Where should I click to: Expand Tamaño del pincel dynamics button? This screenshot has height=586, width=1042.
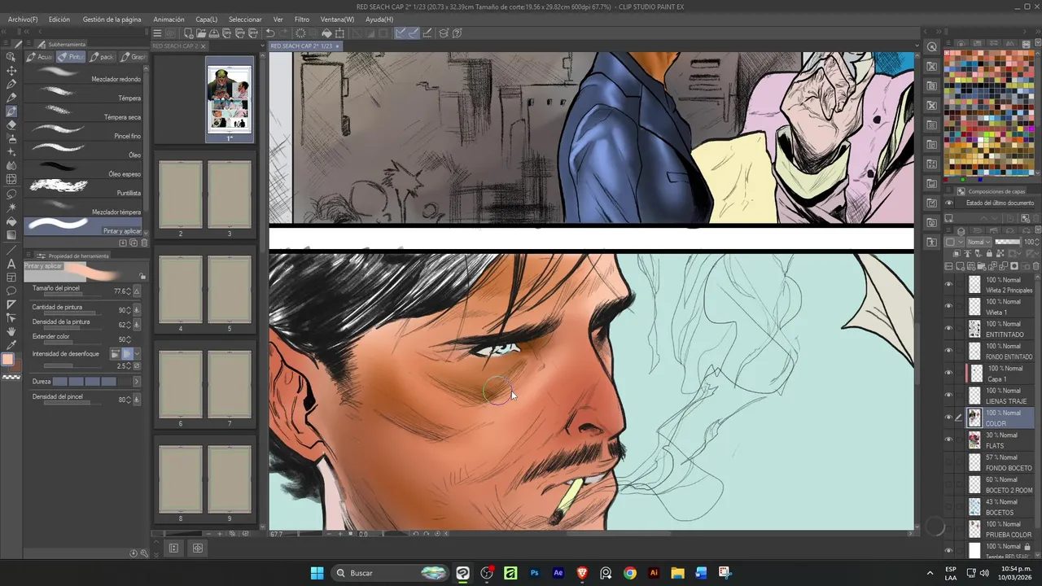point(136,291)
